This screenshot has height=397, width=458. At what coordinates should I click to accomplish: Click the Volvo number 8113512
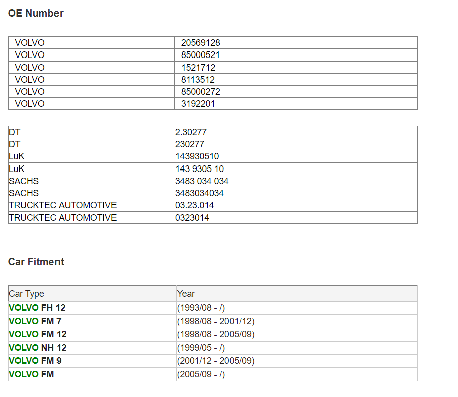198,80
